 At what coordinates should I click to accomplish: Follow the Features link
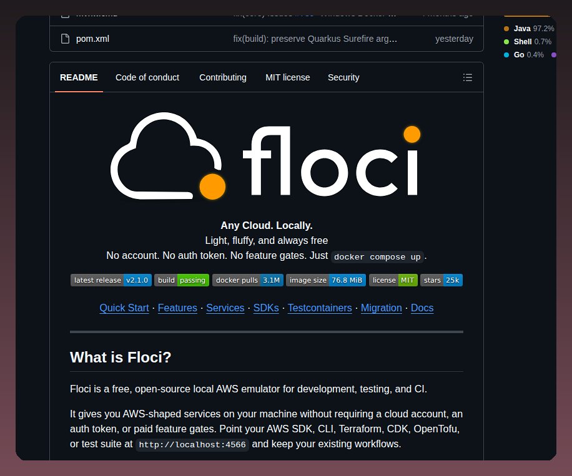point(177,308)
